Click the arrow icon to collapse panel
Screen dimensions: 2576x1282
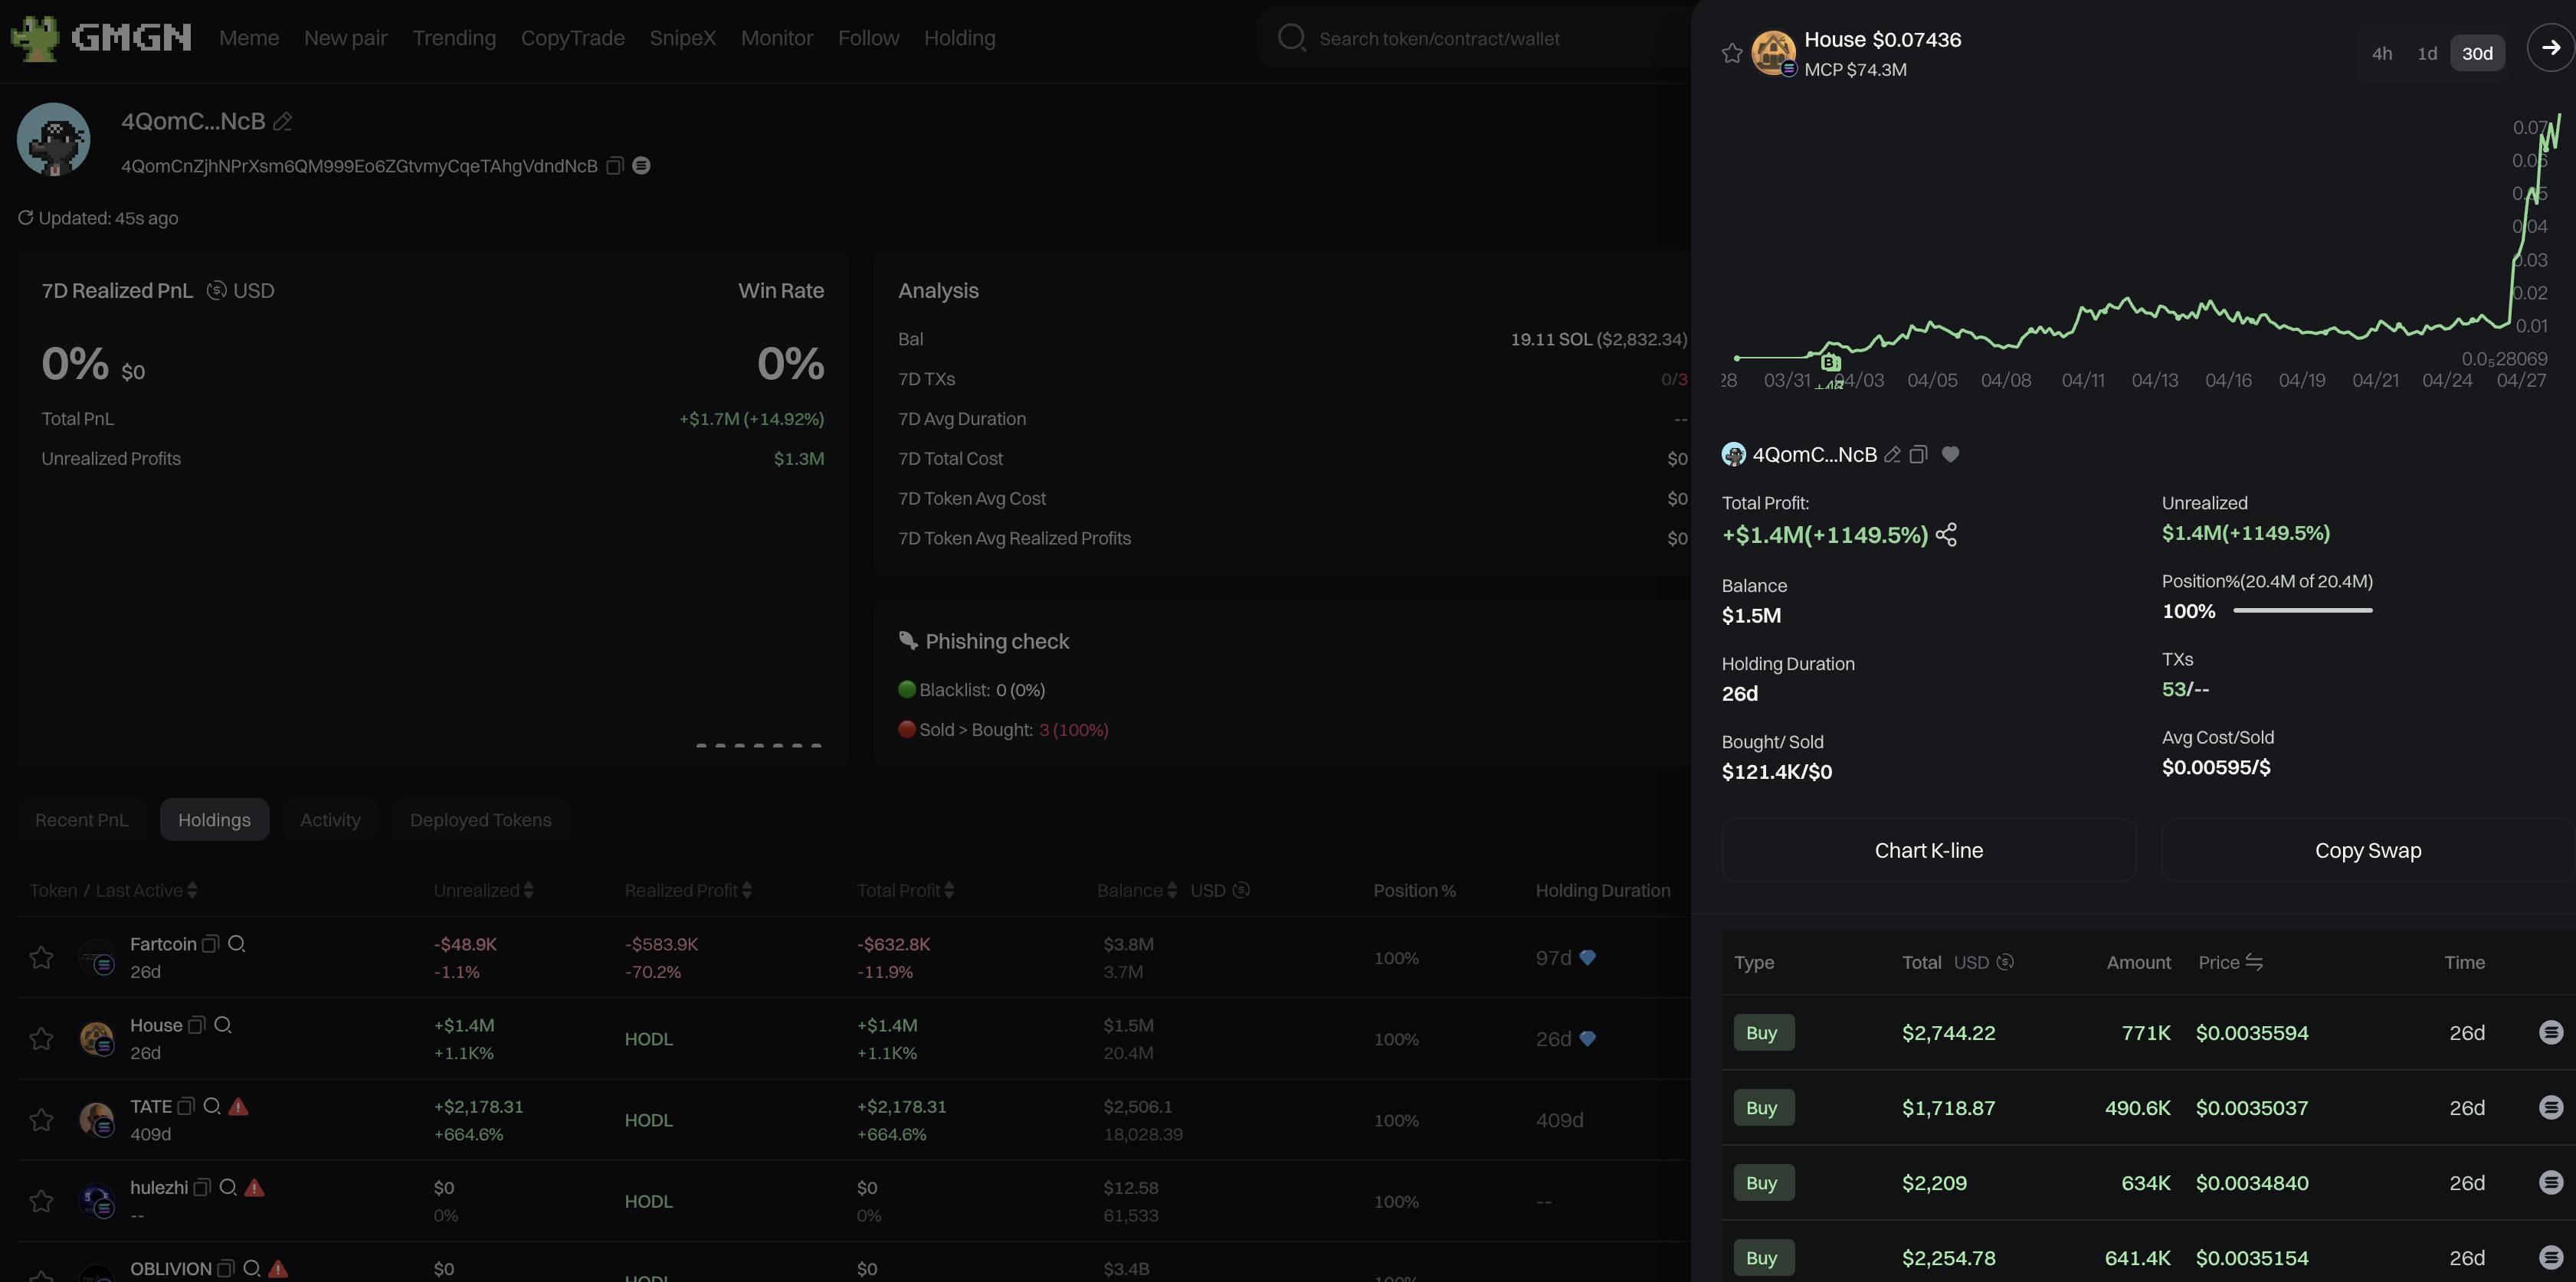[x=2550, y=47]
